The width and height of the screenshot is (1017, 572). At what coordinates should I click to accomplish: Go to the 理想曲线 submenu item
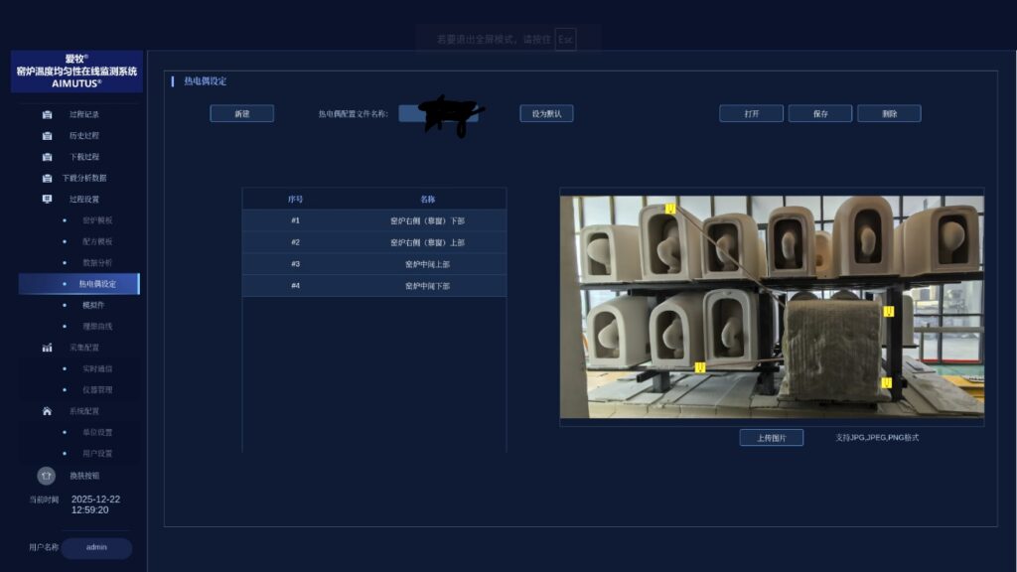click(x=97, y=326)
